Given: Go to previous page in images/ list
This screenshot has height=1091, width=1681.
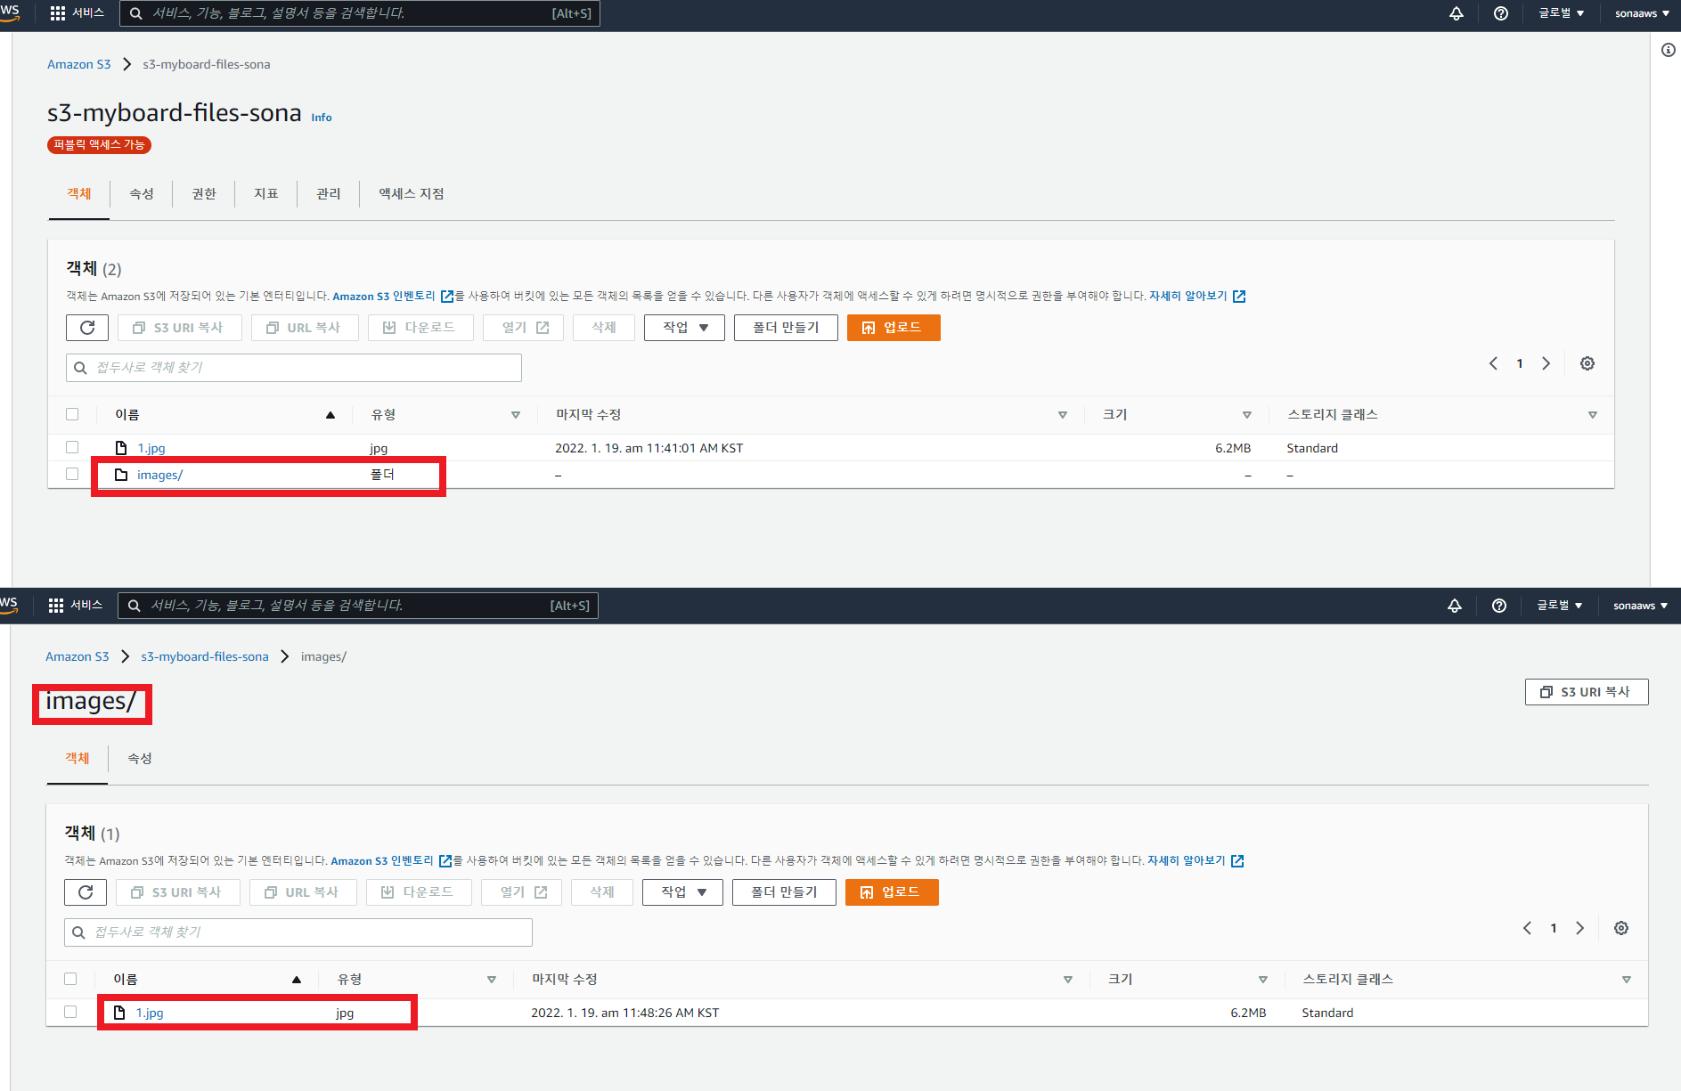Looking at the screenshot, I should click(x=1528, y=928).
